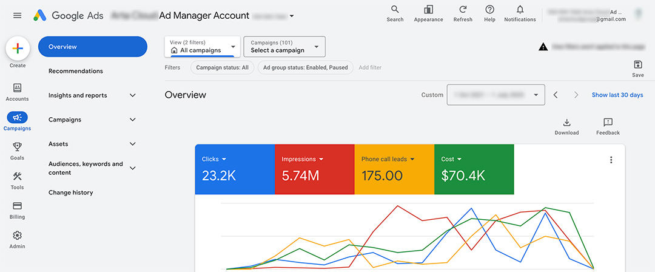The image size is (655, 272).
Task: Select the green Cost scorecard tile
Action: click(474, 169)
